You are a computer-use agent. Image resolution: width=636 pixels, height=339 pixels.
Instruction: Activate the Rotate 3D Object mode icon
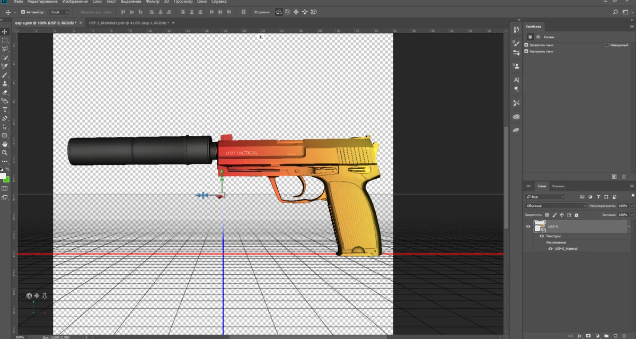279,12
